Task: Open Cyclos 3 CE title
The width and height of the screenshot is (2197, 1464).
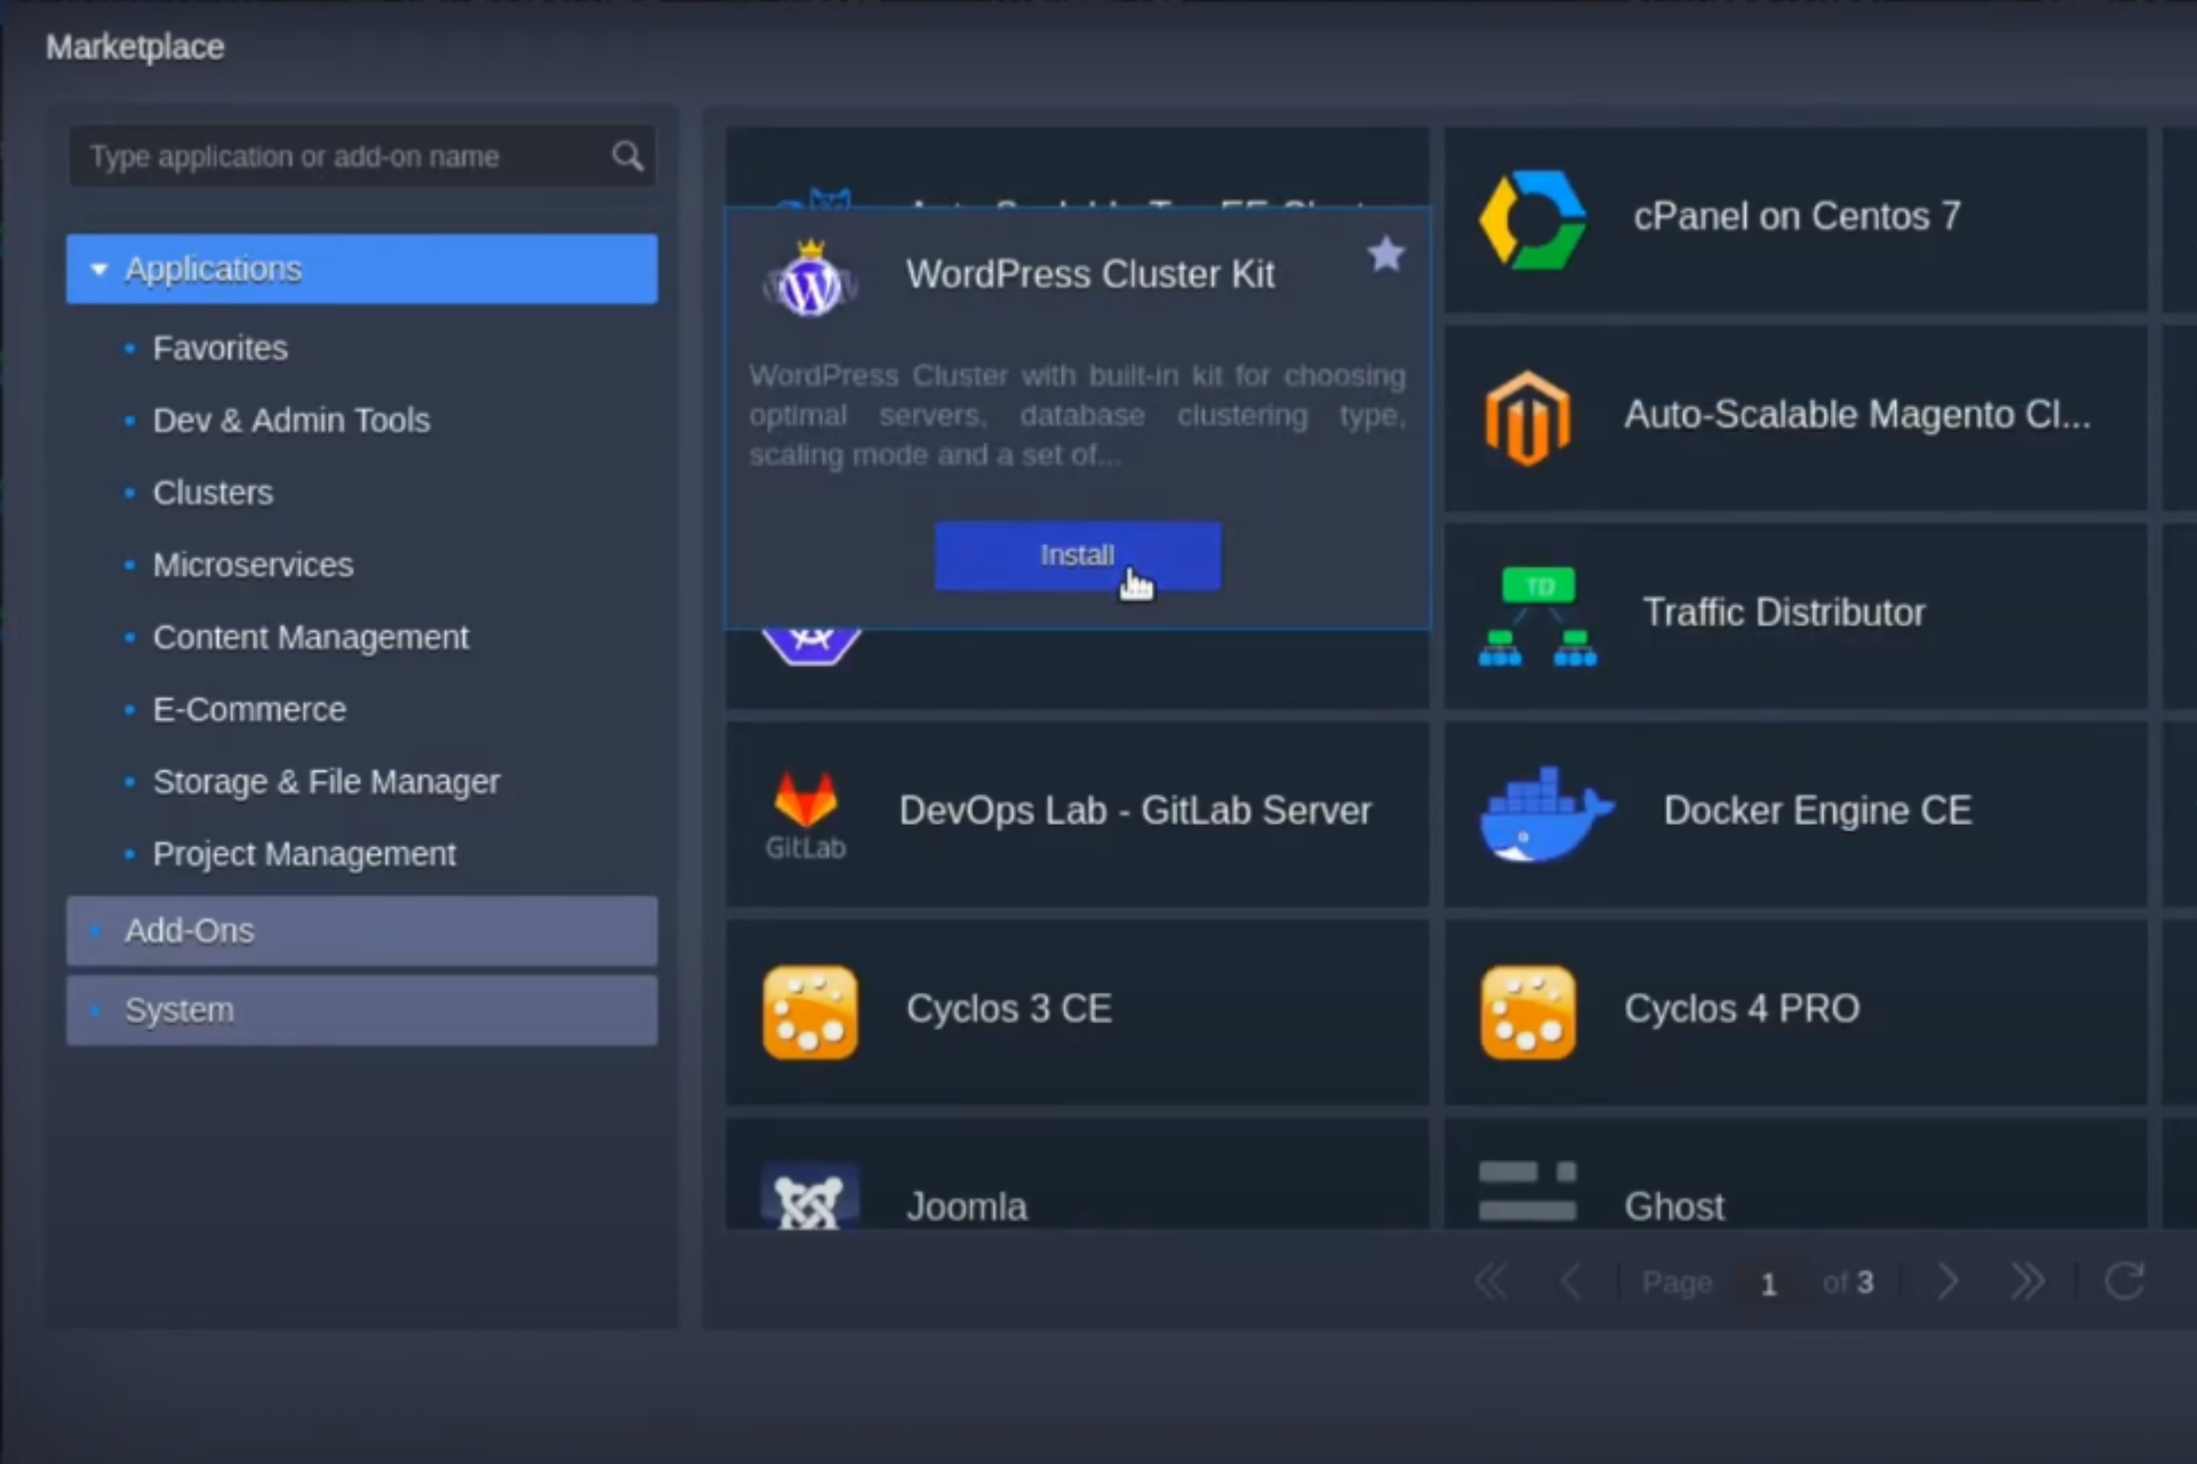Action: 1009,1009
